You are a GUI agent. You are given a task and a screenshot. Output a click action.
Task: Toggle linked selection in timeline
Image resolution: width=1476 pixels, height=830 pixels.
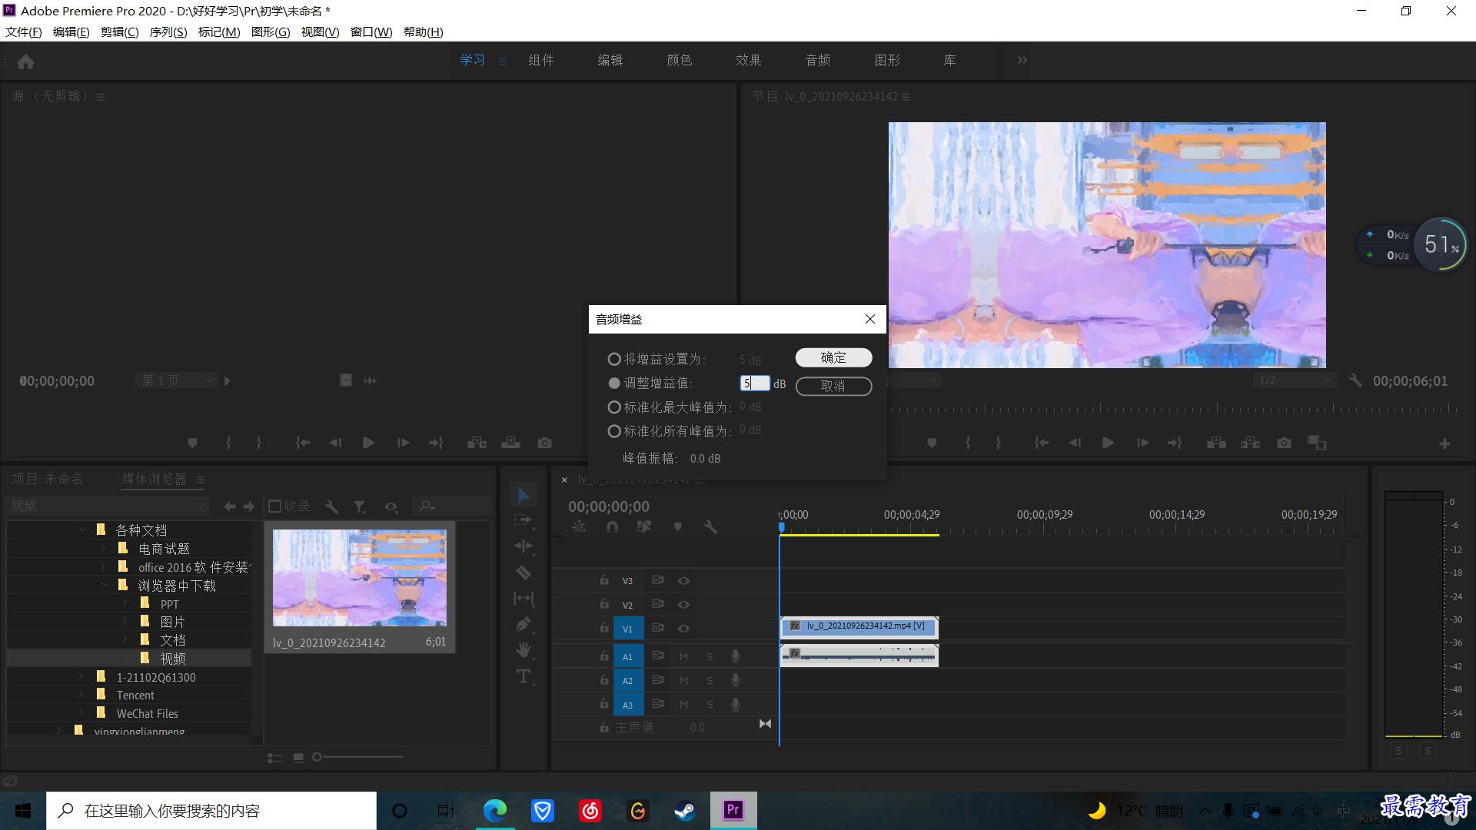[644, 527]
